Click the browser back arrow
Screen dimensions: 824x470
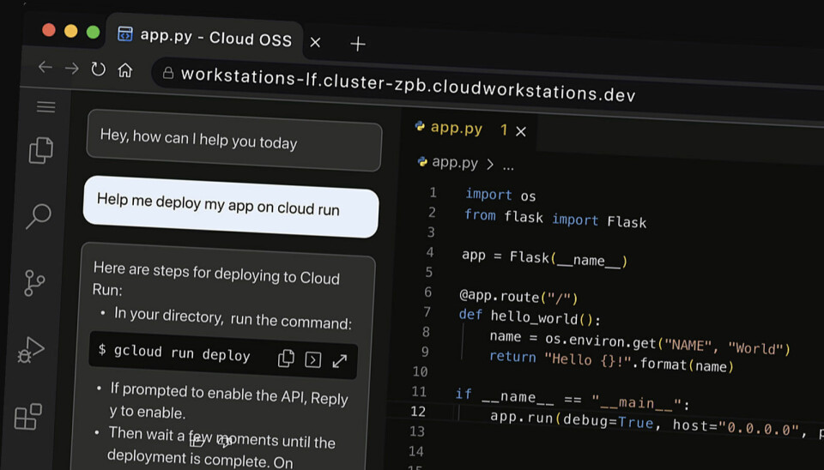point(45,67)
